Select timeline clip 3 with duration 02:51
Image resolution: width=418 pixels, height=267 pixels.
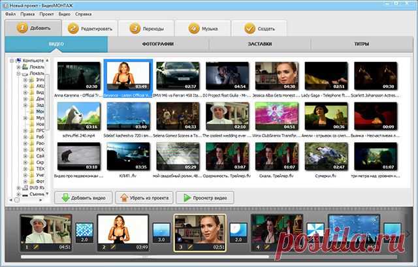point(200,233)
